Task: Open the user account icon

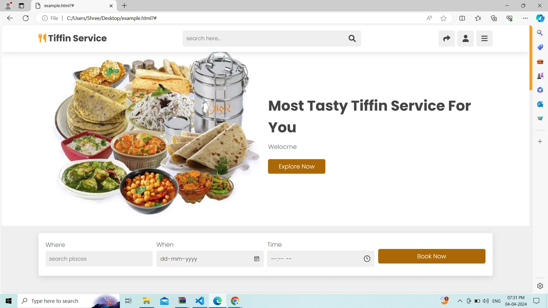Action: [x=466, y=38]
